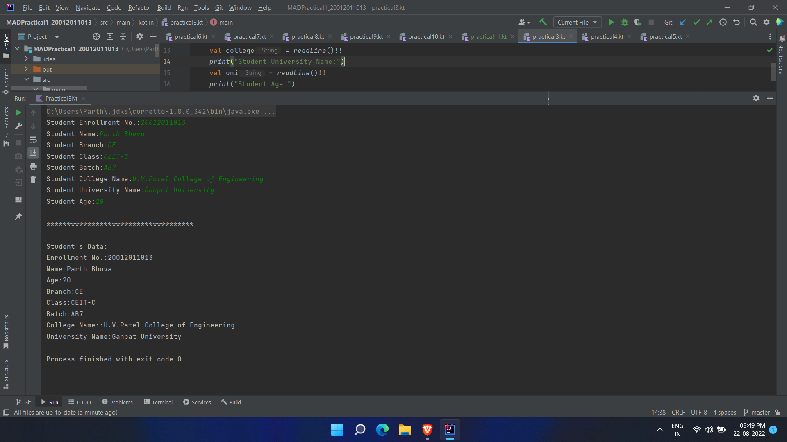This screenshot has width=787, height=442.
Task: Click down stack trace arrow
Action: coord(33,126)
